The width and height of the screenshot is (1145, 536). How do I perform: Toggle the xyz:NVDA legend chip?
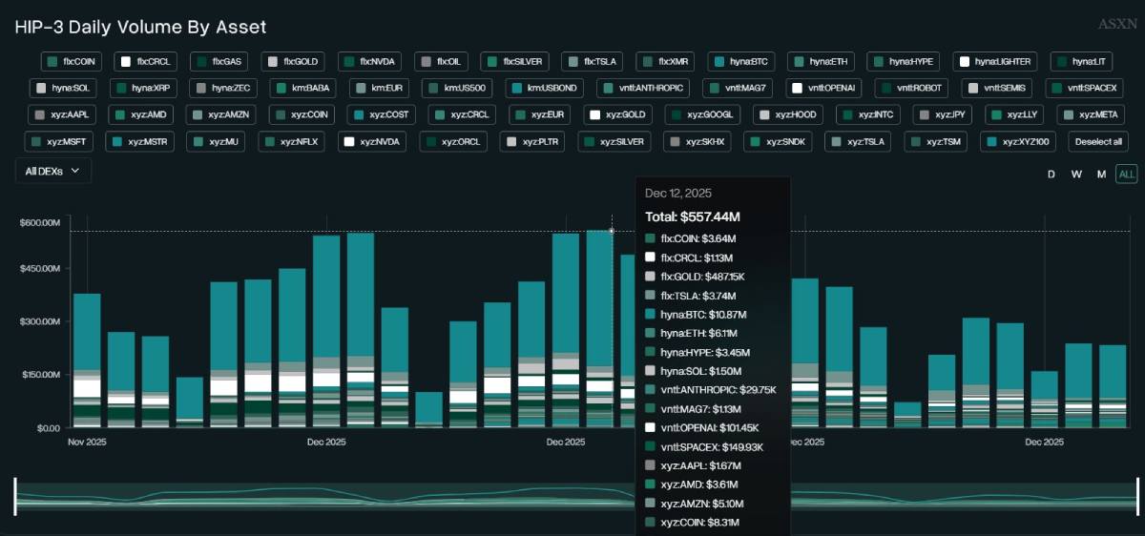click(x=371, y=142)
